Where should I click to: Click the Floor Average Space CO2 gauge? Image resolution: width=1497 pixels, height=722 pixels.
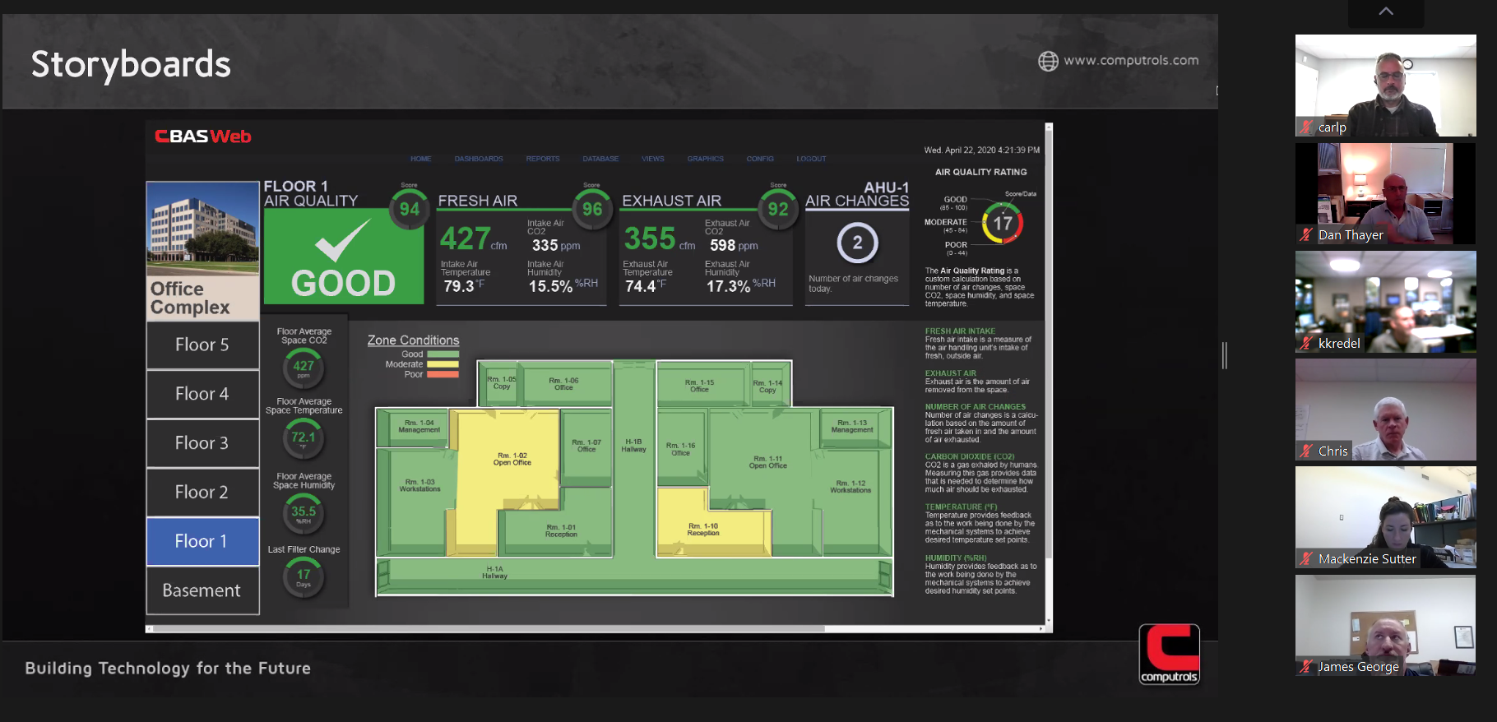pyautogui.click(x=304, y=367)
